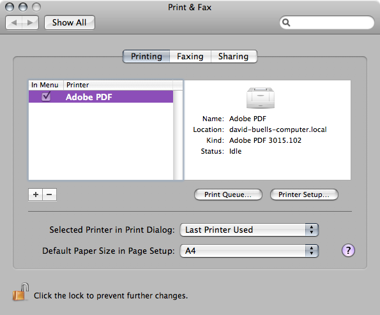Viewport: 380px width, 315px height.
Task: Click the Adobe PDF name value in details
Action: (248, 119)
